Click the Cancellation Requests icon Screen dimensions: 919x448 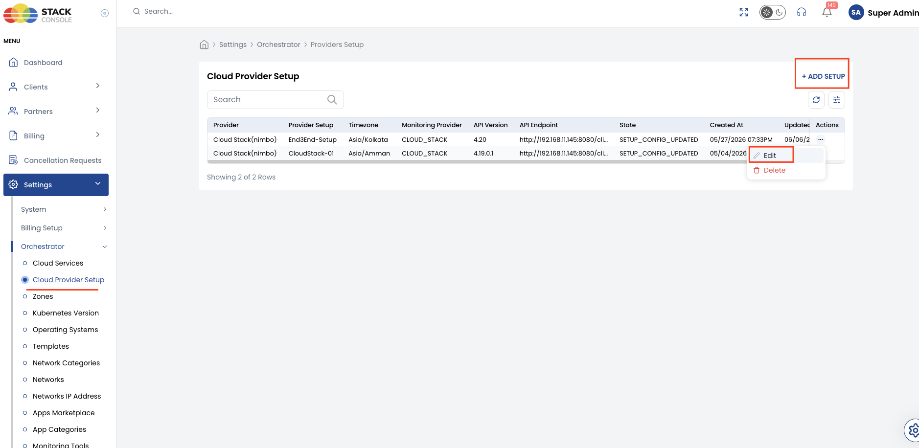14,160
